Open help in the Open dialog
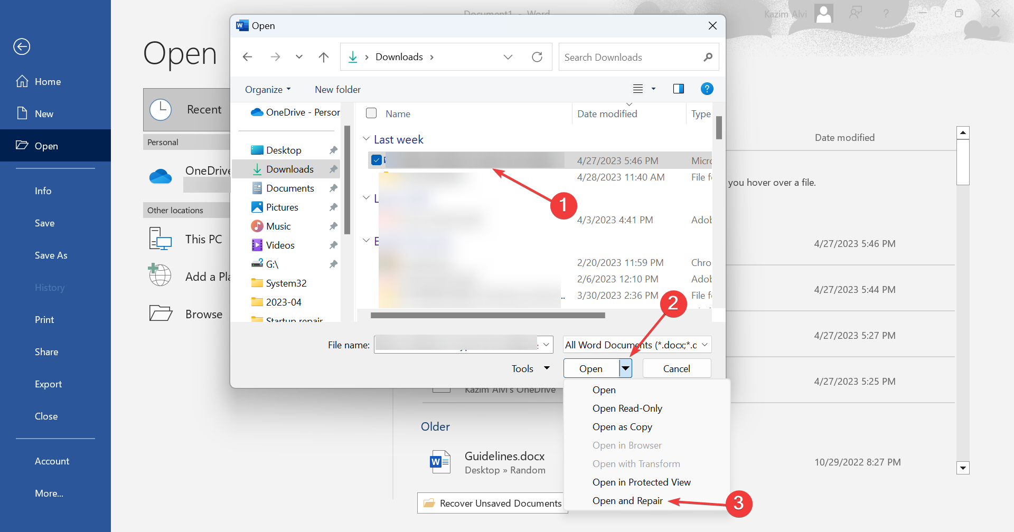The height and width of the screenshot is (532, 1014). pyautogui.click(x=707, y=89)
